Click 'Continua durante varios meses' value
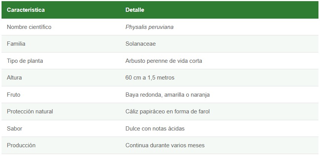The width and height of the screenshot is (320, 156). tap(165, 145)
